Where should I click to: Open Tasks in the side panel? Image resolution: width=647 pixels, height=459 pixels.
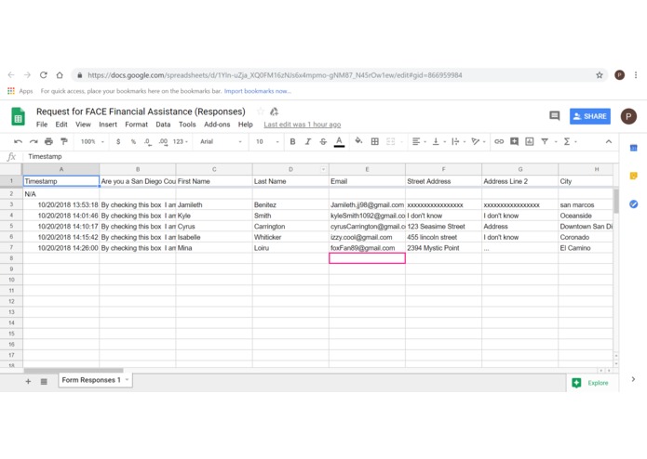[x=633, y=203]
